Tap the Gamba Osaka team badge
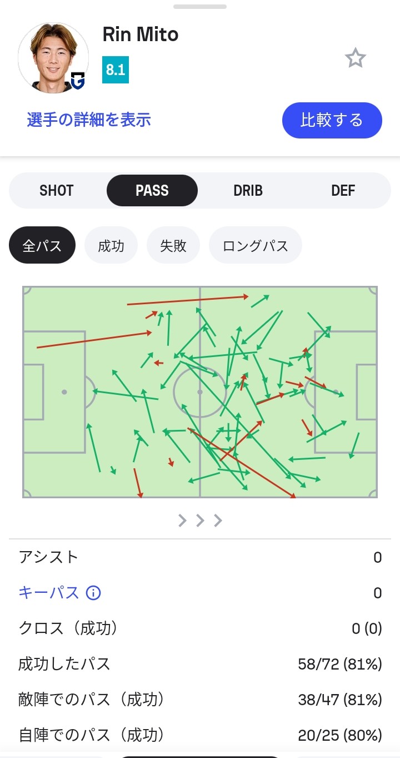The width and height of the screenshot is (400, 758). click(x=78, y=82)
